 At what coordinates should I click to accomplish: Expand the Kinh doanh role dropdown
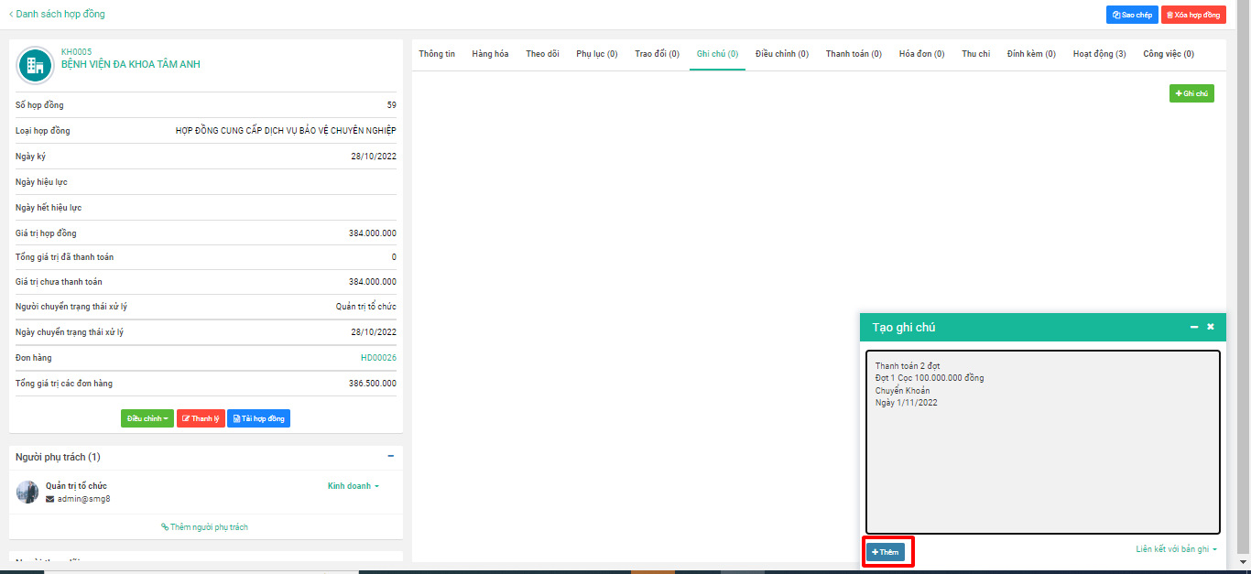(x=353, y=486)
